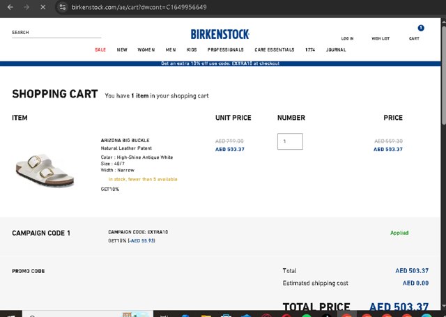446x317 pixels.
Task: Open the Arizona sandal product thumbnail
Action: [x=45, y=170]
